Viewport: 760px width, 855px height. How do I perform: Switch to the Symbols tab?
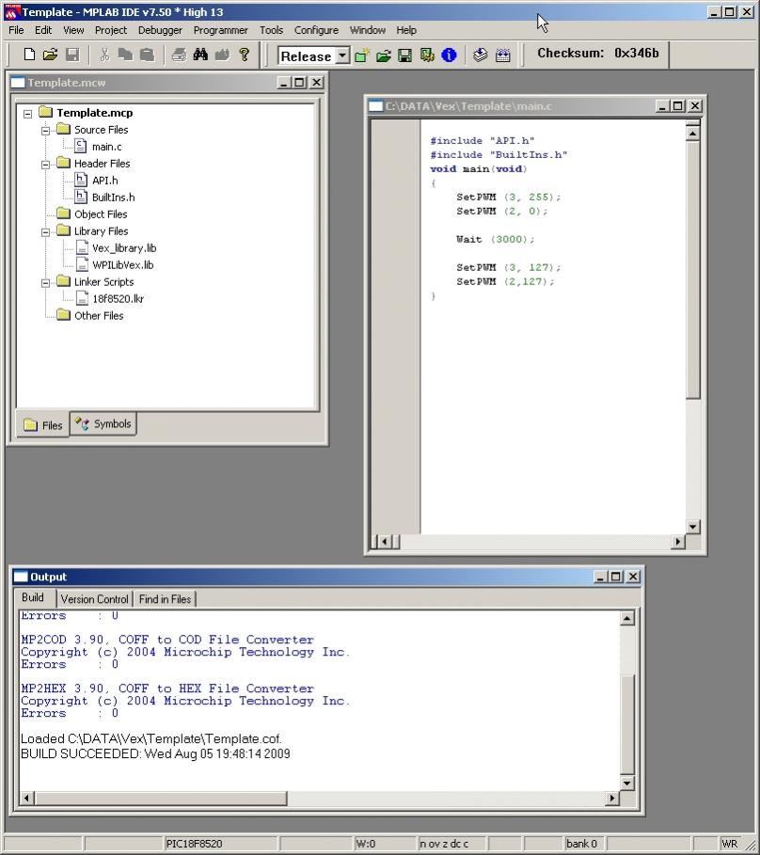pos(103,423)
